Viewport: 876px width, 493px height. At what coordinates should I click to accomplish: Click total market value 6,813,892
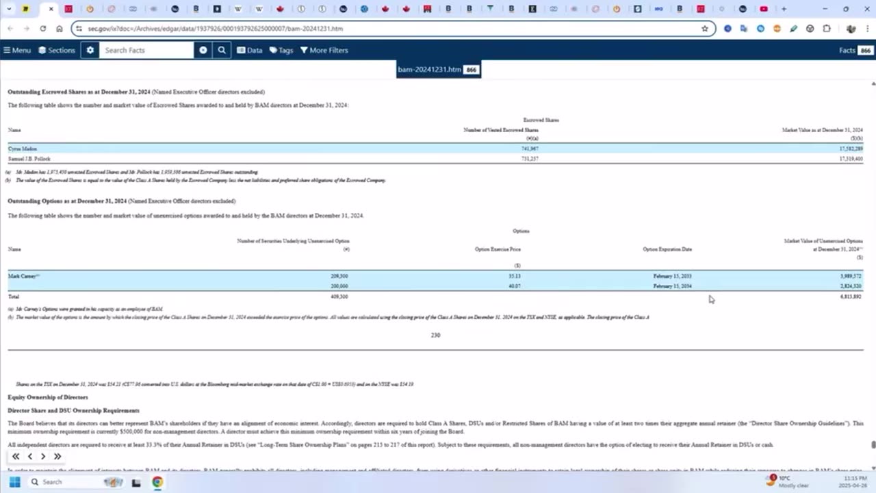point(852,297)
